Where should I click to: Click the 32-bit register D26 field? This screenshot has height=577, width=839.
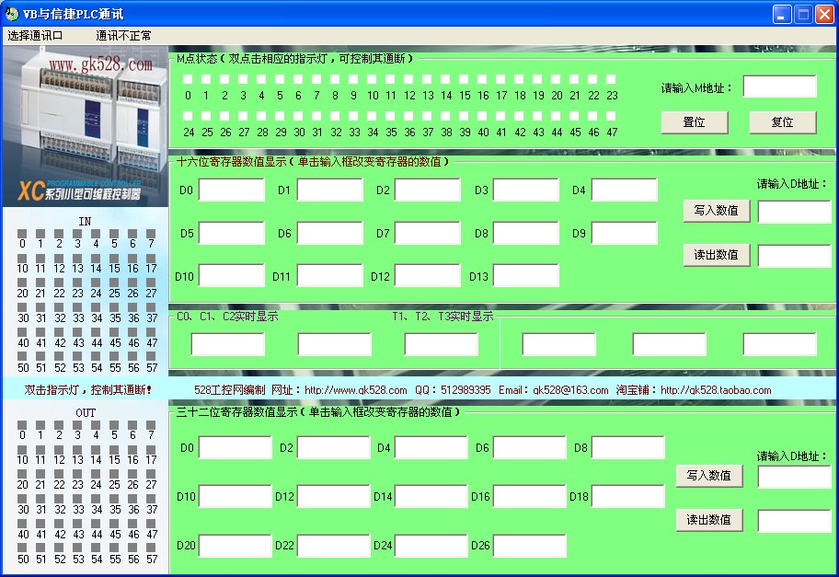(529, 546)
